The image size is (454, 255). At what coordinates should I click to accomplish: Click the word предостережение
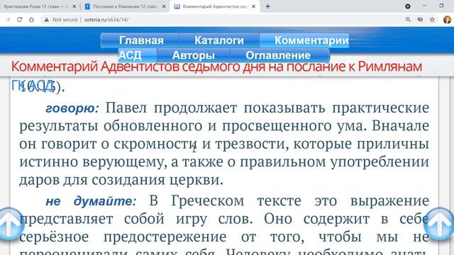click(165, 237)
